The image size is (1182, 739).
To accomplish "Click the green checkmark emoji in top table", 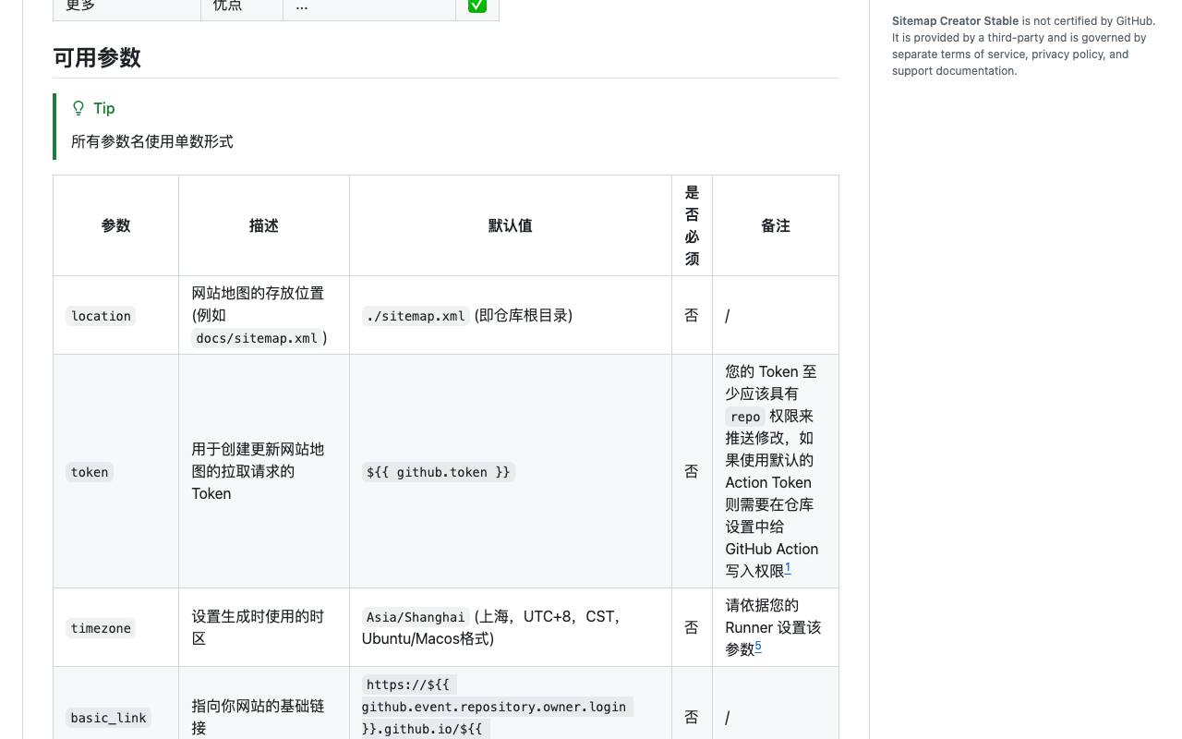I will point(477,5).
